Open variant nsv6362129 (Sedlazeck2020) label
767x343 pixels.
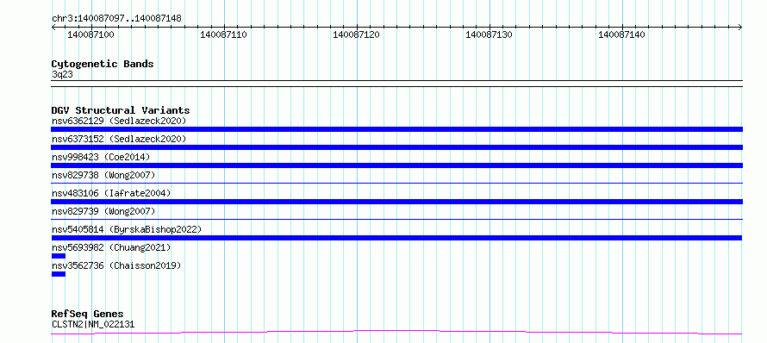click(x=119, y=121)
